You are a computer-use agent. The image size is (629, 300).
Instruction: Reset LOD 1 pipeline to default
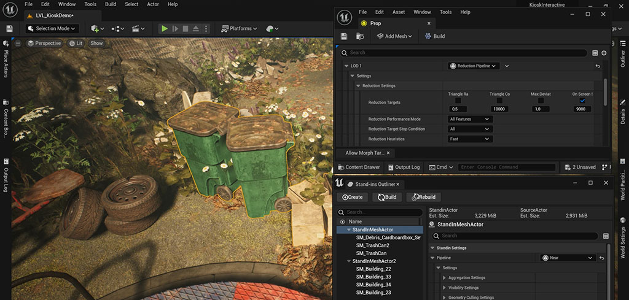coord(598,66)
